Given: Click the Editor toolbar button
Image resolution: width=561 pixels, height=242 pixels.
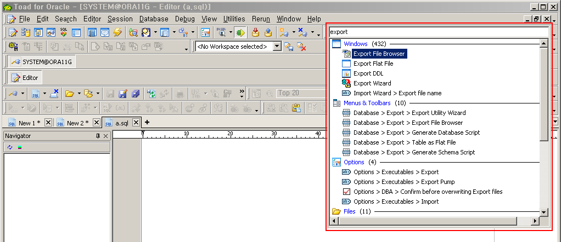Looking at the screenshot, I should pos(25,78).
